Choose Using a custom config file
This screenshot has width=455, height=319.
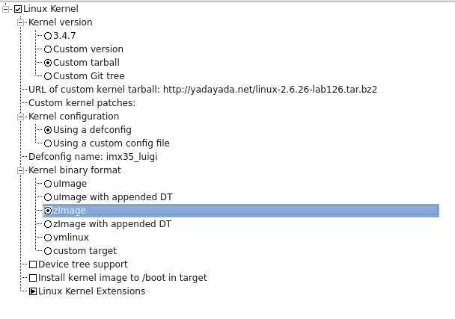48,143
